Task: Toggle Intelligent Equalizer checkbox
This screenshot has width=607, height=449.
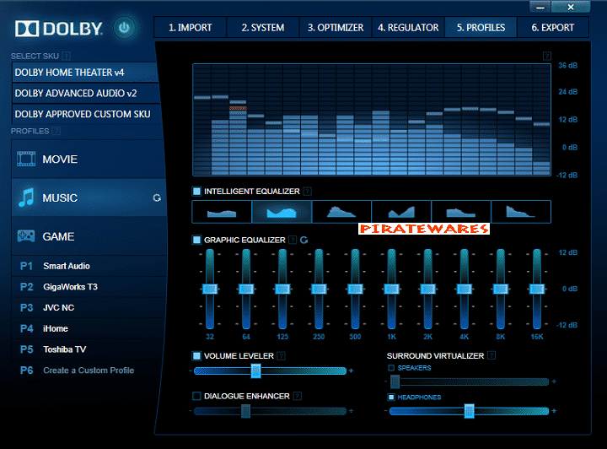Action: (x=196, y=191)
